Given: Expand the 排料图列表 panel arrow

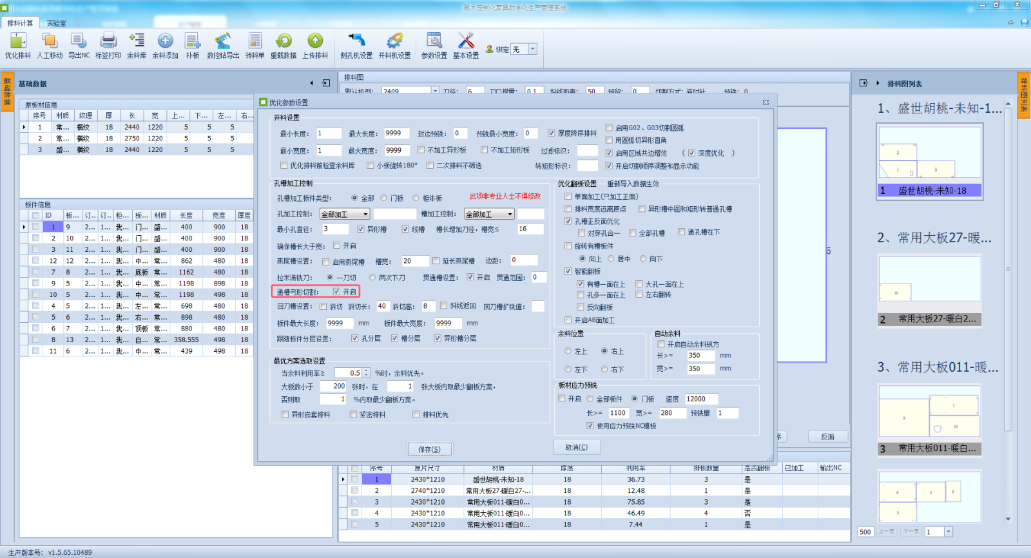Looking at the screenshot, I should tap(878, 83).
